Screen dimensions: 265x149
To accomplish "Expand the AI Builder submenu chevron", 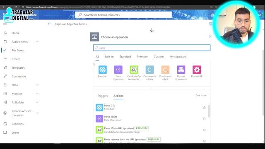I will tap(37, 102).
